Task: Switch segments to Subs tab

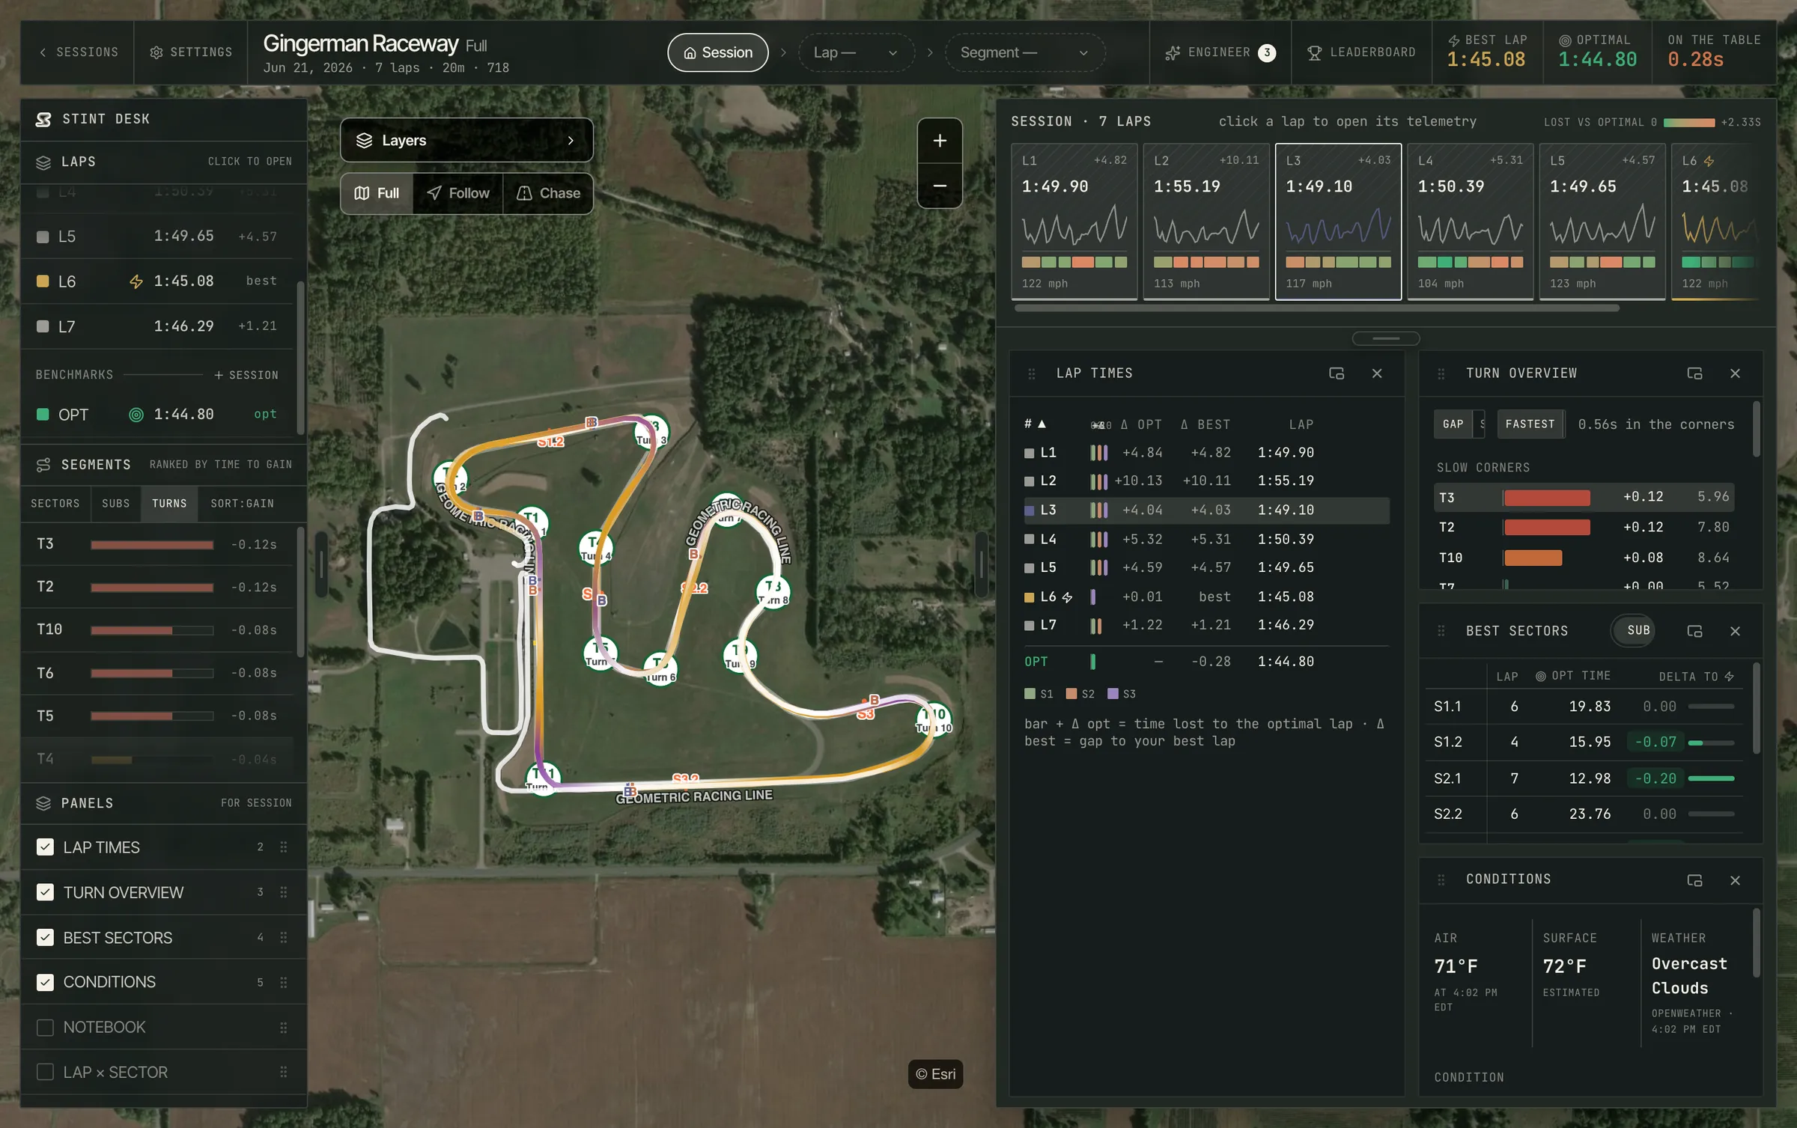Action: click(x=116, y=504)
